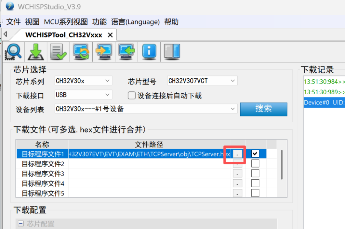Viewport: 345px width, 229px height.
Task: Browse file for 目标程序文件2
Action: pos(237,164)
